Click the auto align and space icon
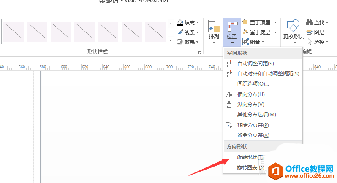Viewport: 337px width, 183px height. pos(229,74)
